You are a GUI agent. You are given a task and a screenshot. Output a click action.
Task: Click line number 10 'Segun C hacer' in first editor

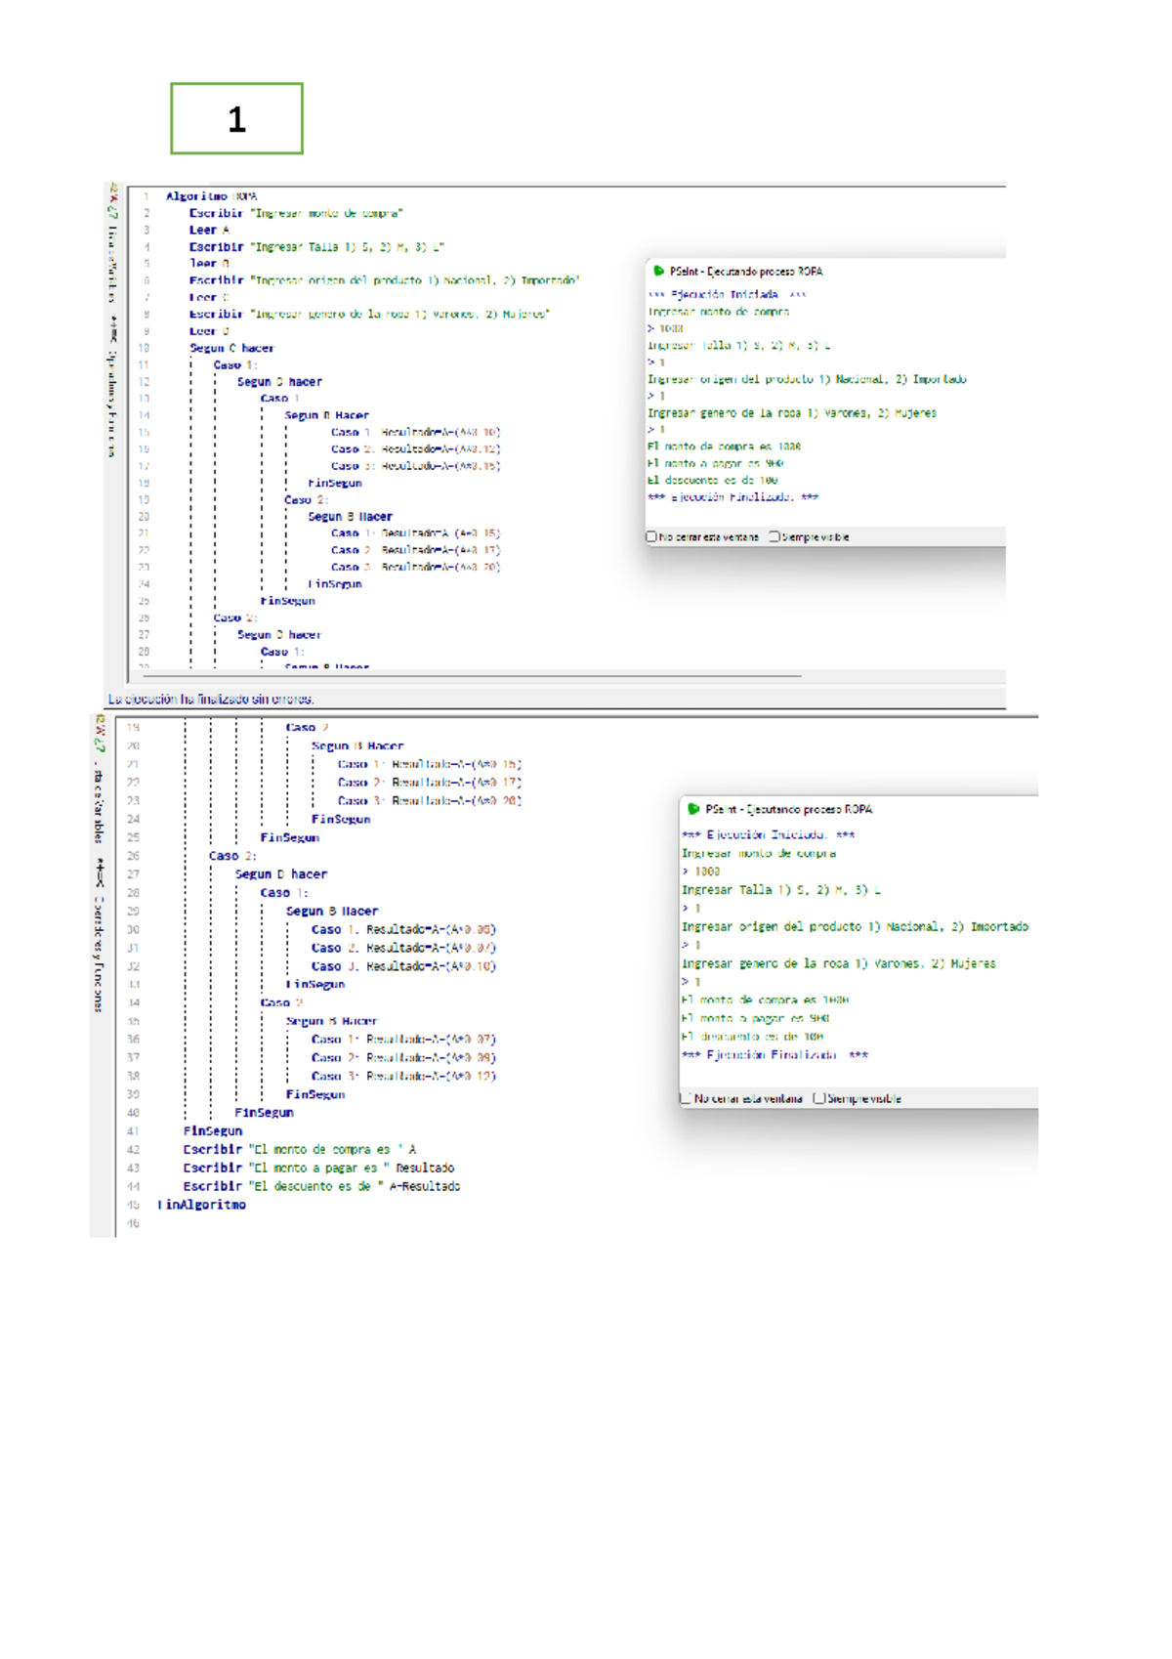click(144, 348)
